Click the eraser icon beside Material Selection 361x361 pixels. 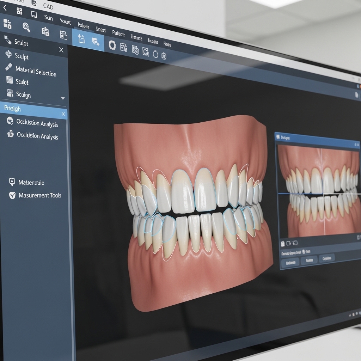click(9, 67)
